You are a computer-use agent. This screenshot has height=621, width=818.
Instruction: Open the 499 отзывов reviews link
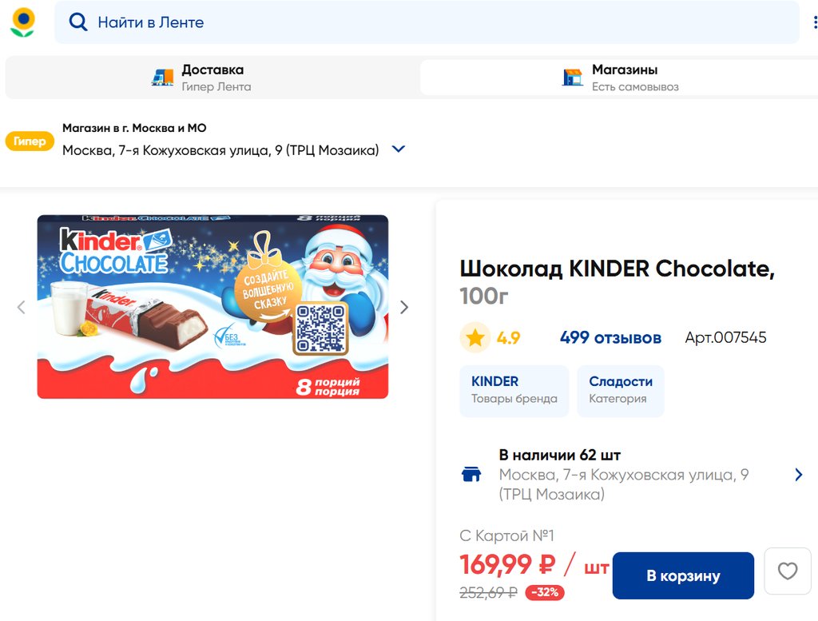point(610,338)
